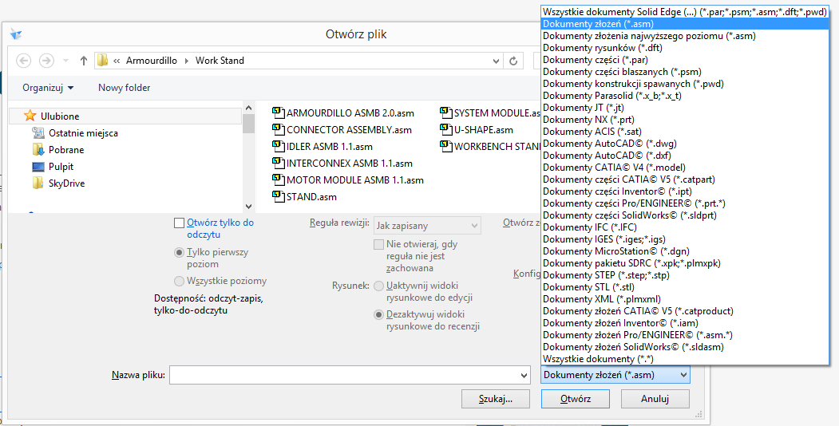Toggle Nie otwieraj, gdy reguła checkbox
The height and width of the screenshot is (426, 839).
pos(379,244)
